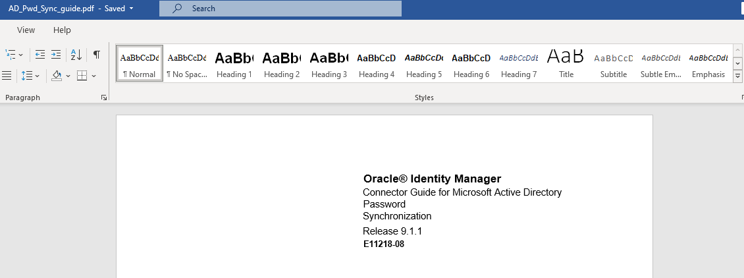Apply the Heading 1 style
The image size is (744, 278).
click(234, 63)
